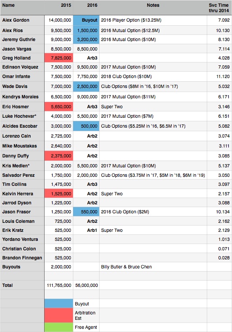Click the Billy Butler & Bruce Chen note
232x332 pixels.
coord(126,267)
